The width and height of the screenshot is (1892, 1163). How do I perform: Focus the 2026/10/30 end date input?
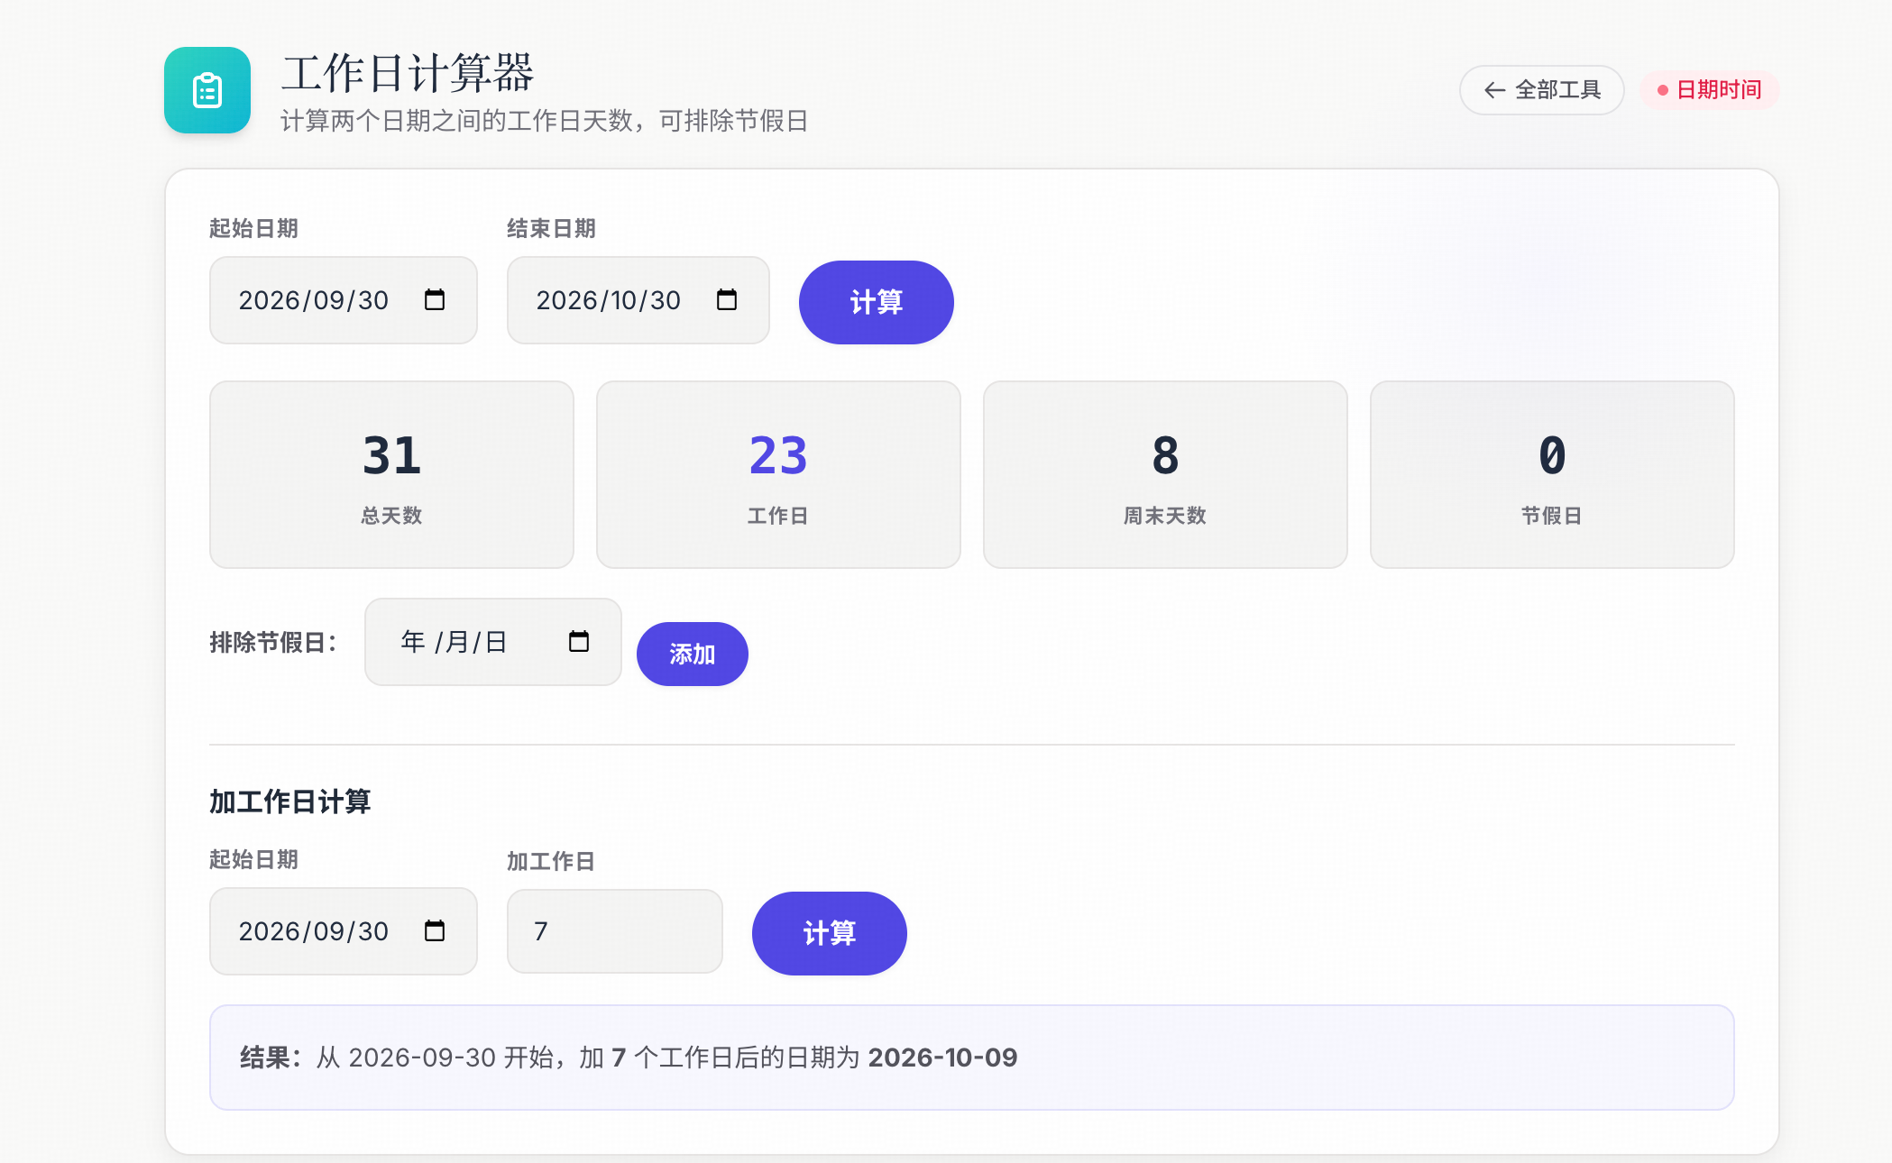click(x=638, y=300)
